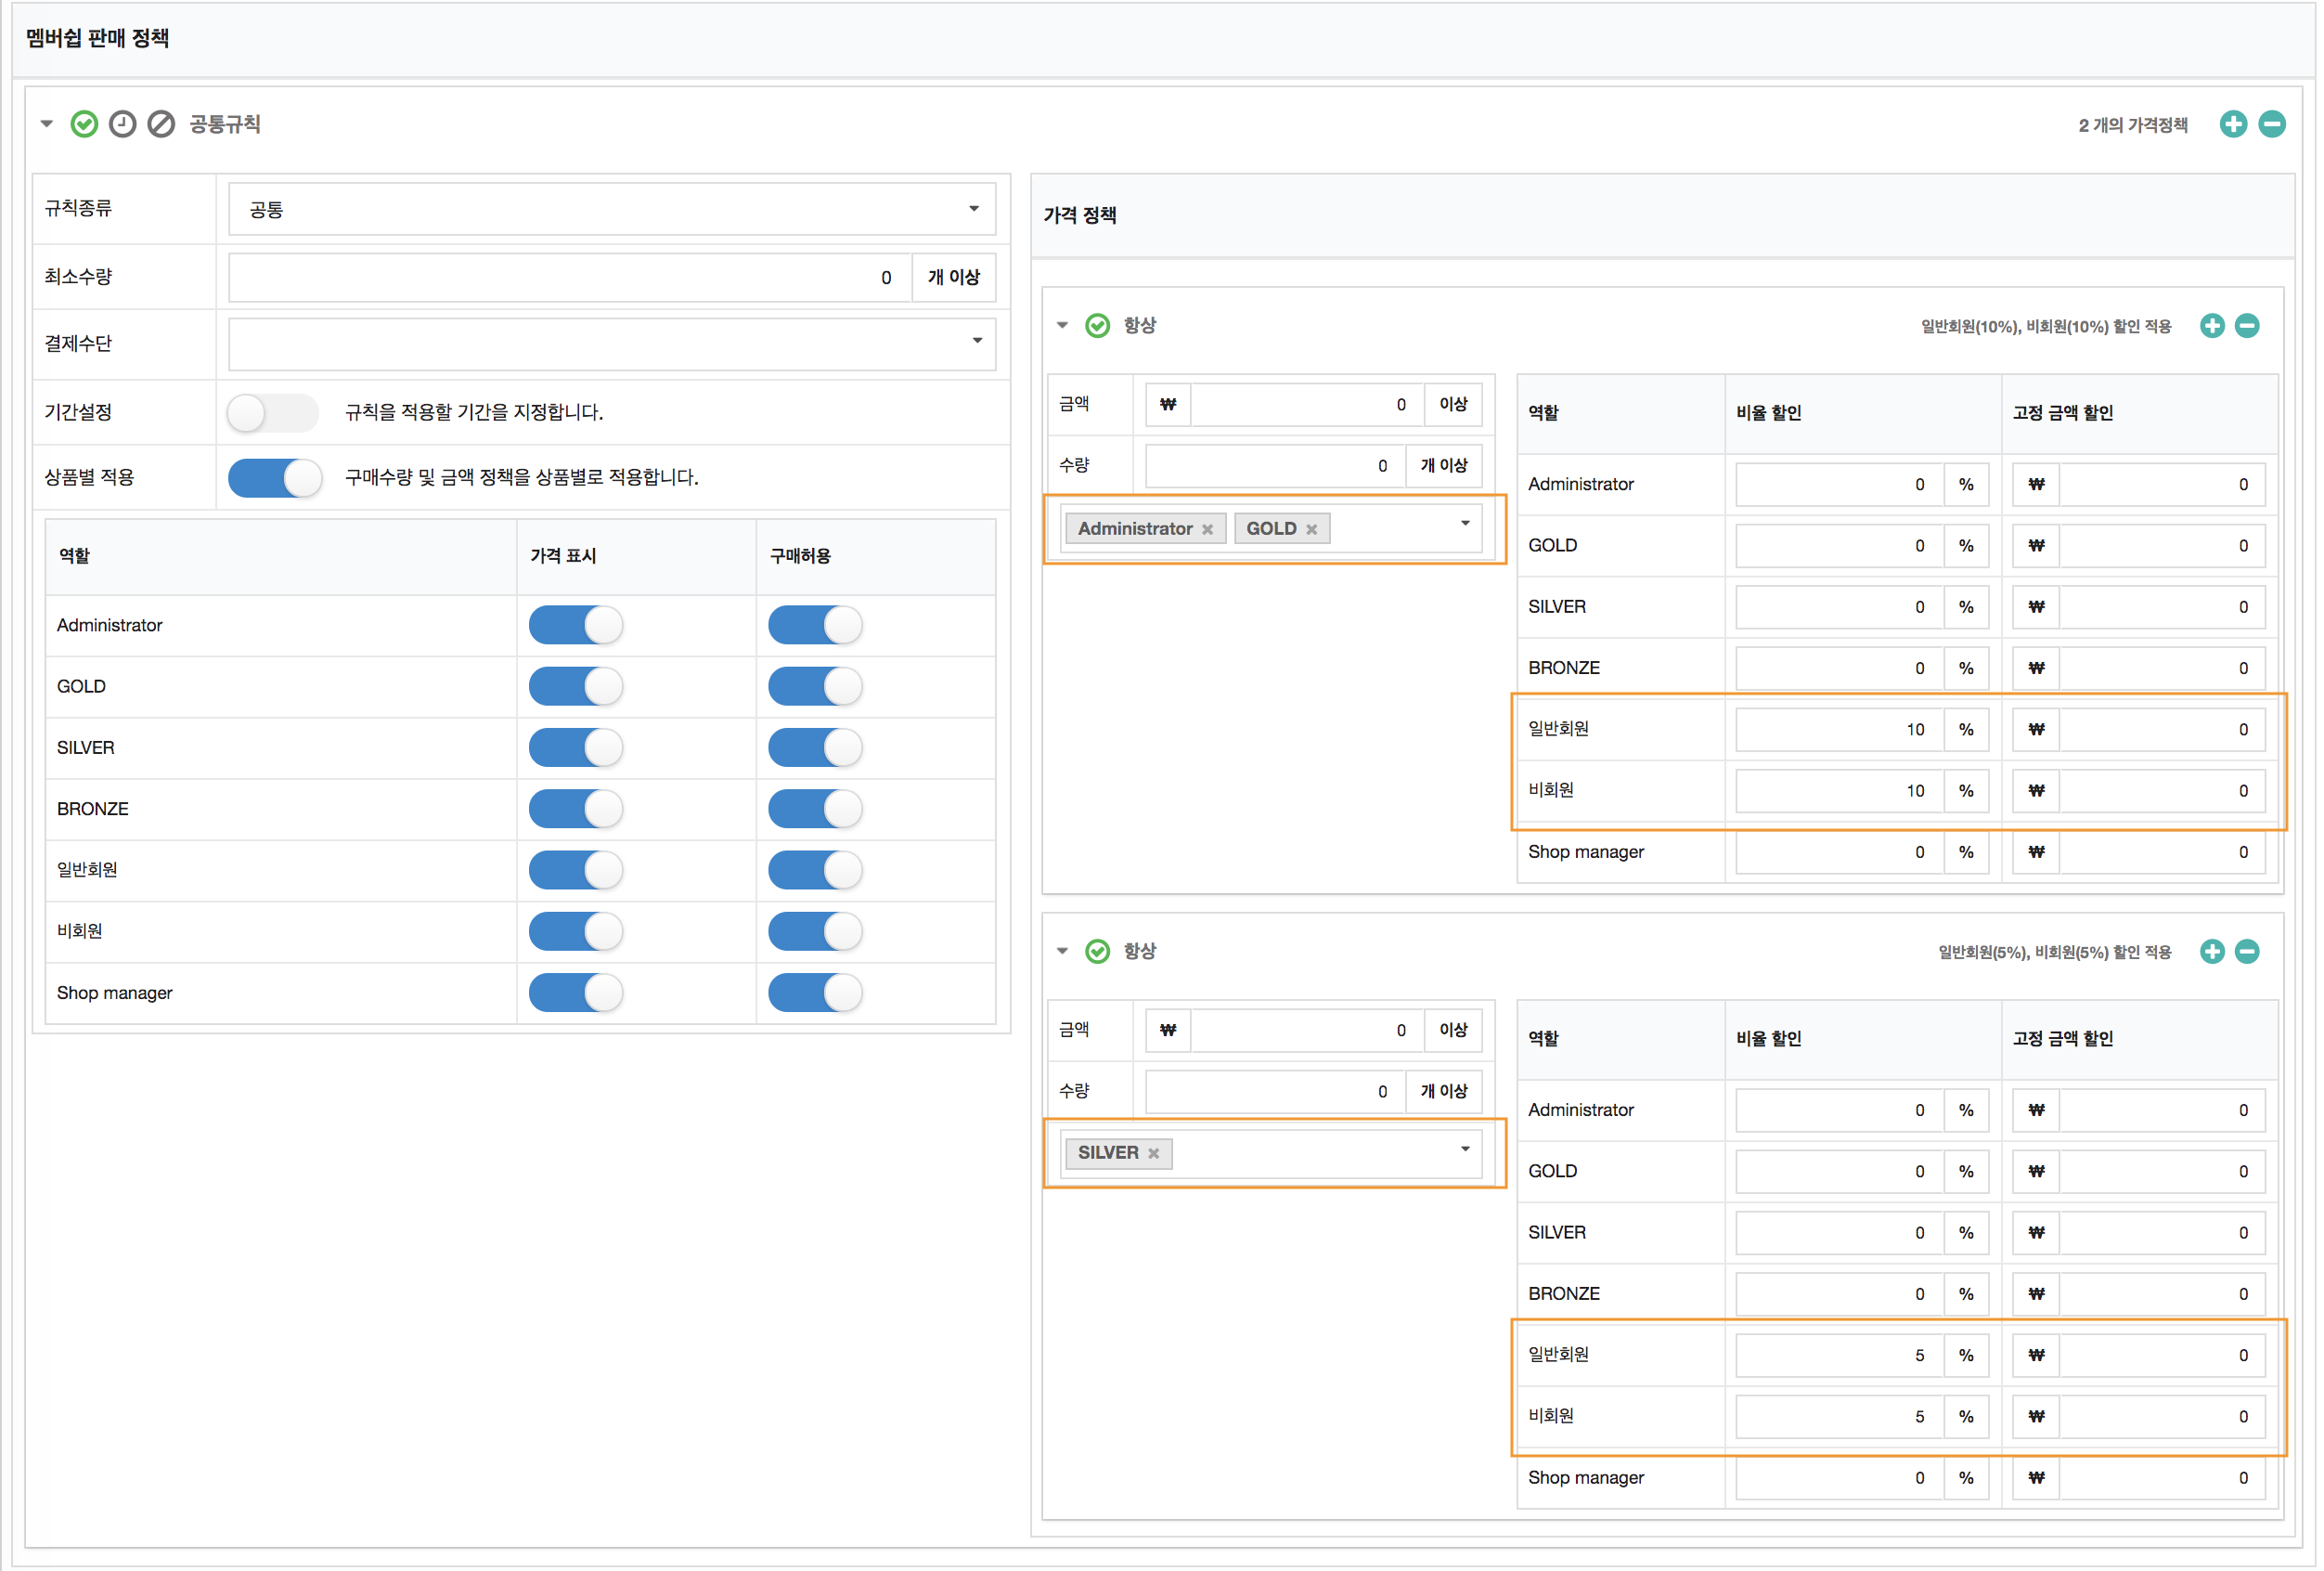Click the 최소수량 input field
Screen dimensions: 2324x1571
click(x=570, y=278)
